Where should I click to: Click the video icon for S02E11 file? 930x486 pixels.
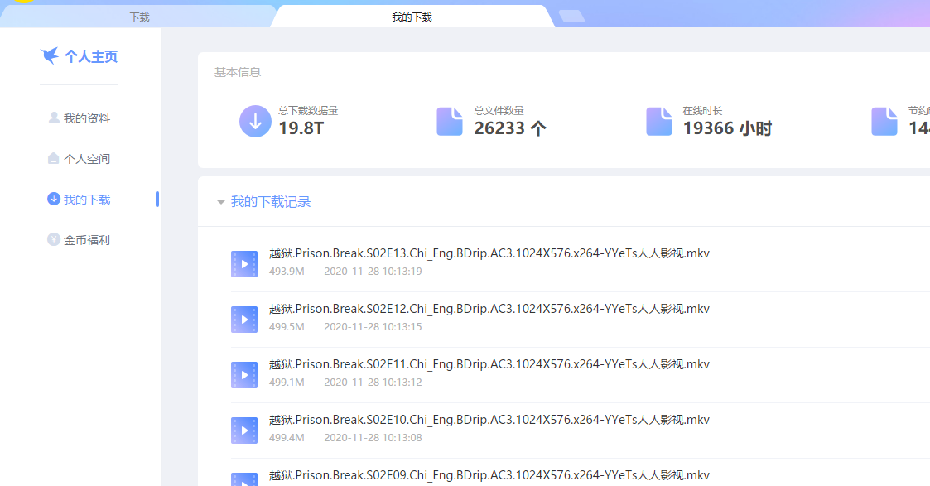pyautogui.click(x=243, y=375)
